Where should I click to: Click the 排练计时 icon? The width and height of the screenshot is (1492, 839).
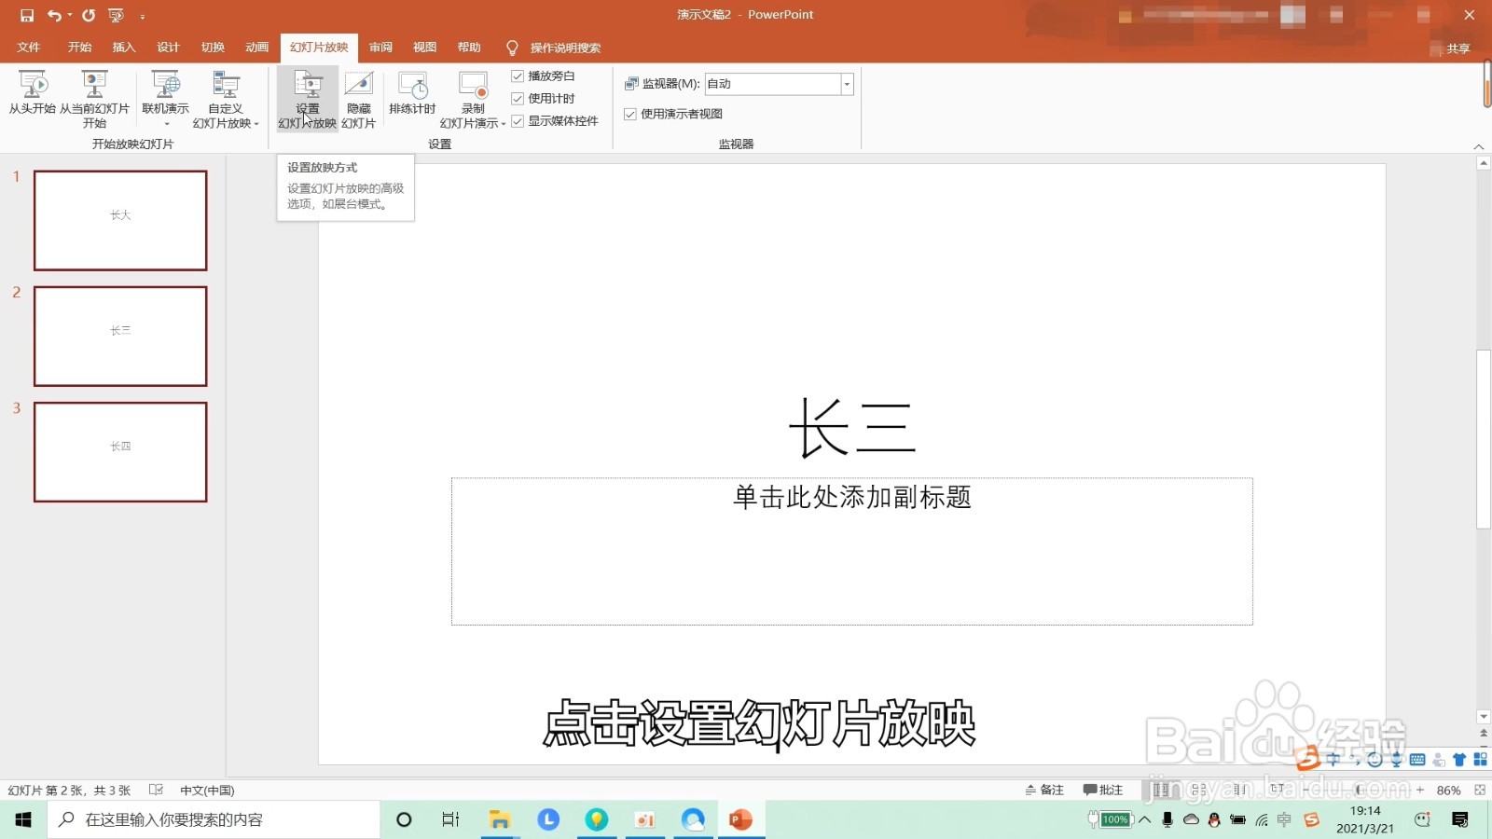coord(412,92)
